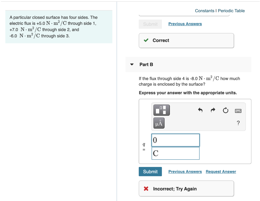View Previous Answers for Part B

pyautogui.click(x=185, y=172)
